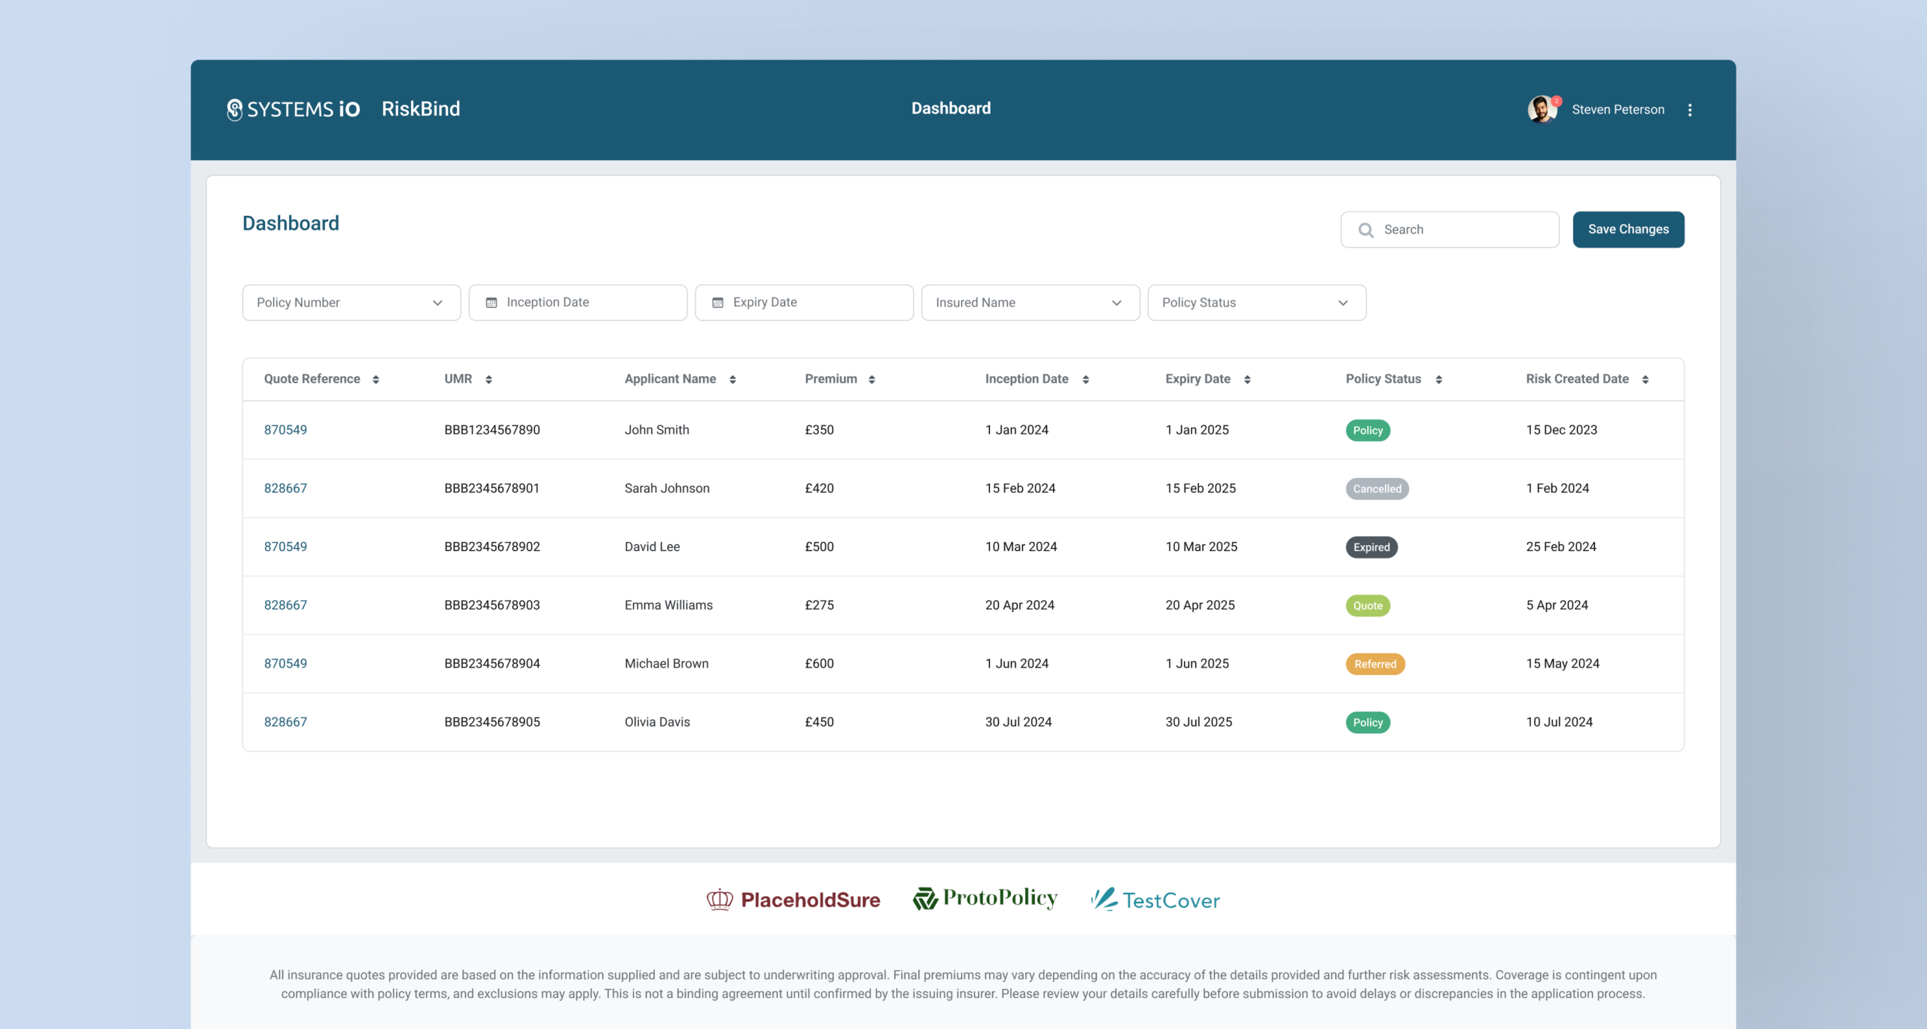Image resolution: width=1927 pixels, height=1029 pixels.
Task: Sort by UMR using sort icon
Action: (x=489, y=379)
